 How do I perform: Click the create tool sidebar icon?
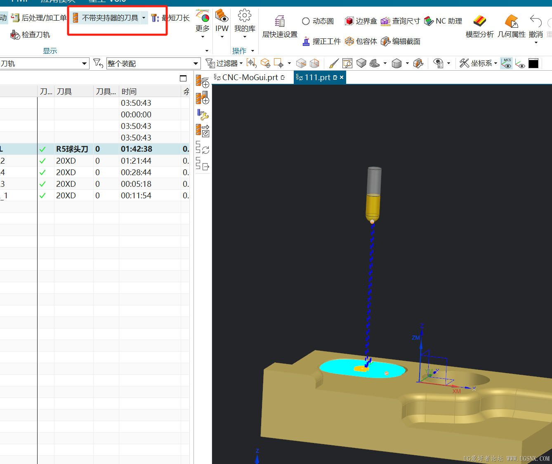click(202, 98)
